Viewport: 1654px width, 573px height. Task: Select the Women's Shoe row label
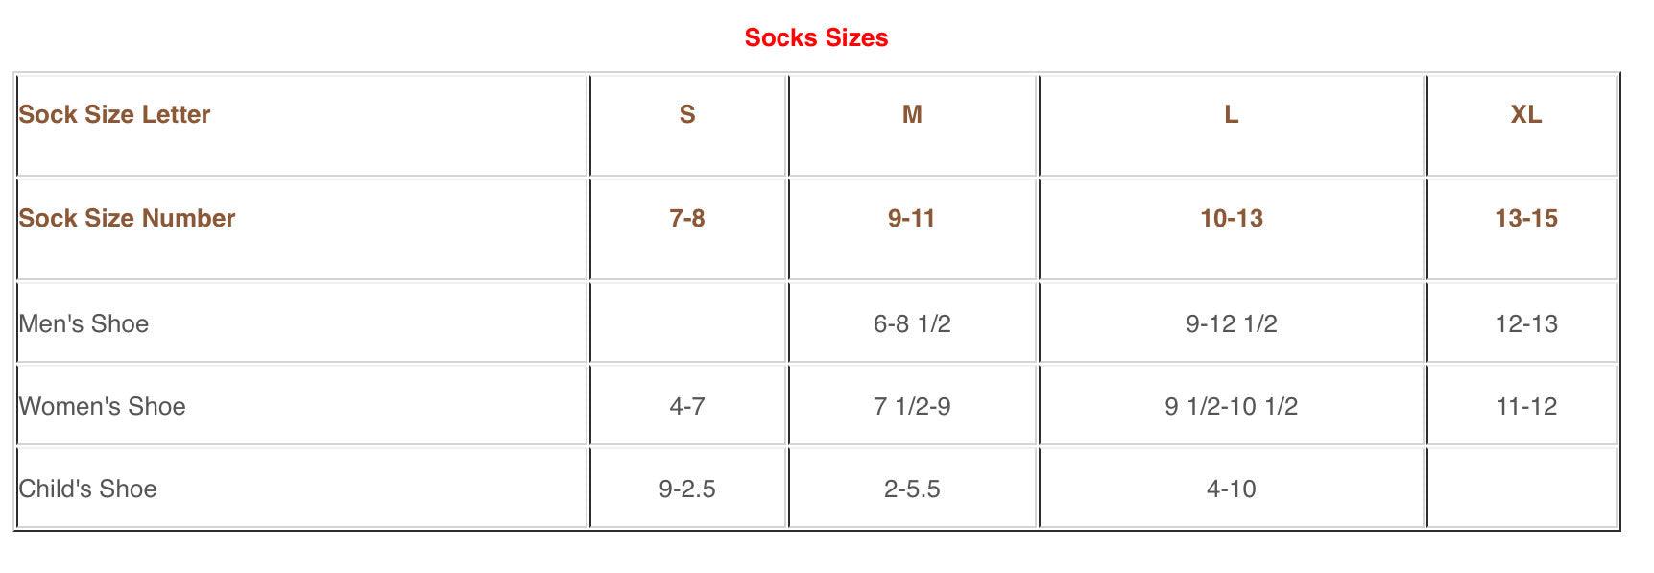(103, 407)
